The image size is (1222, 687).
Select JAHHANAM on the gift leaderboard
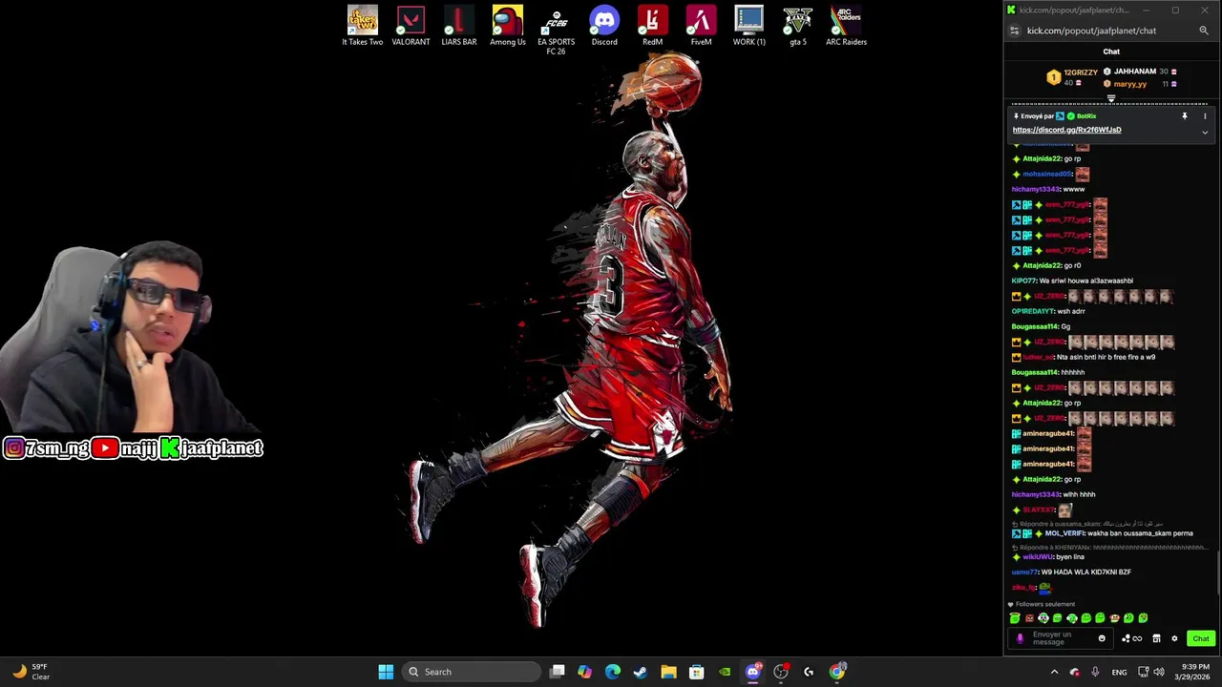click(1135, 72)
